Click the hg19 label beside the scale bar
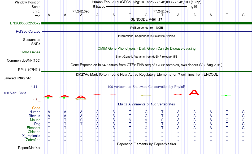252x154 pixels. [x=193, y=7]
